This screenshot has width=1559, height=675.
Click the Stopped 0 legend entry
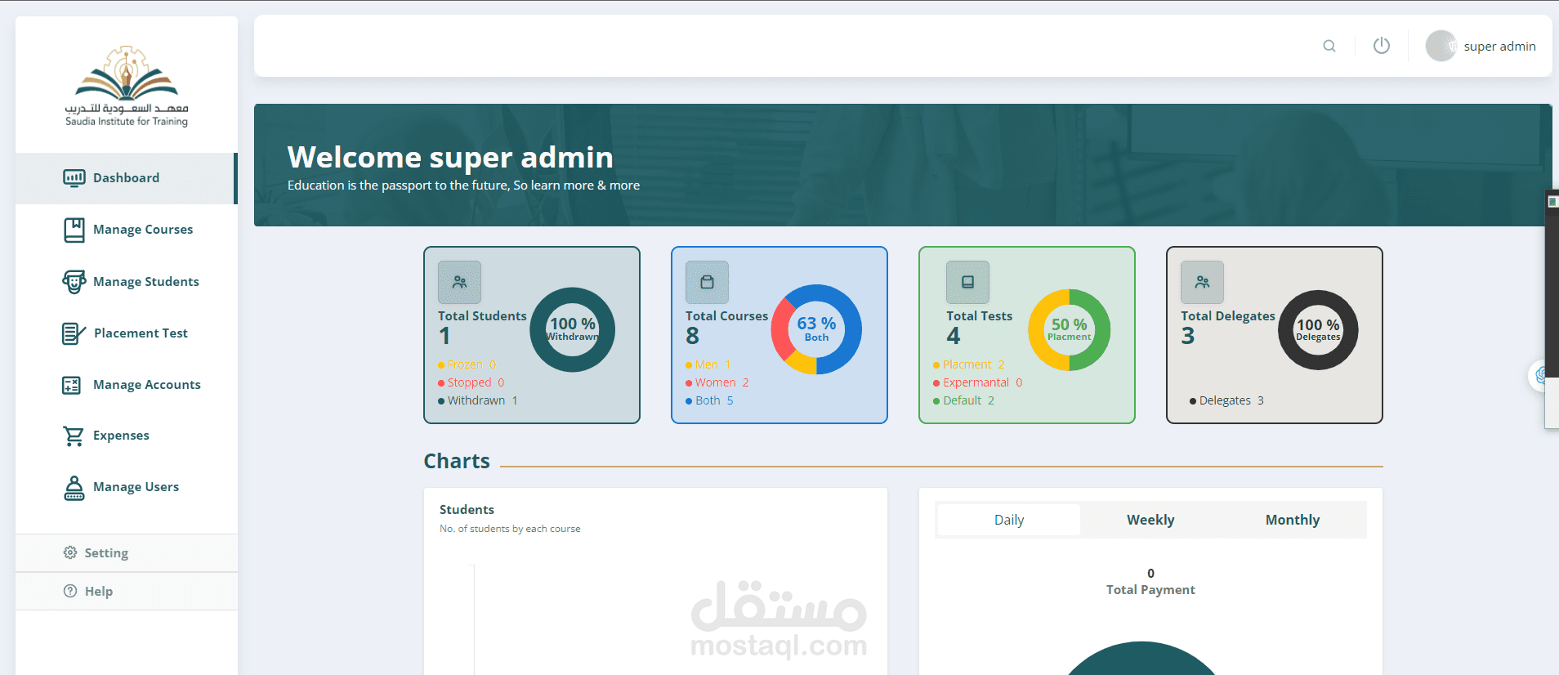coord(471,382)
